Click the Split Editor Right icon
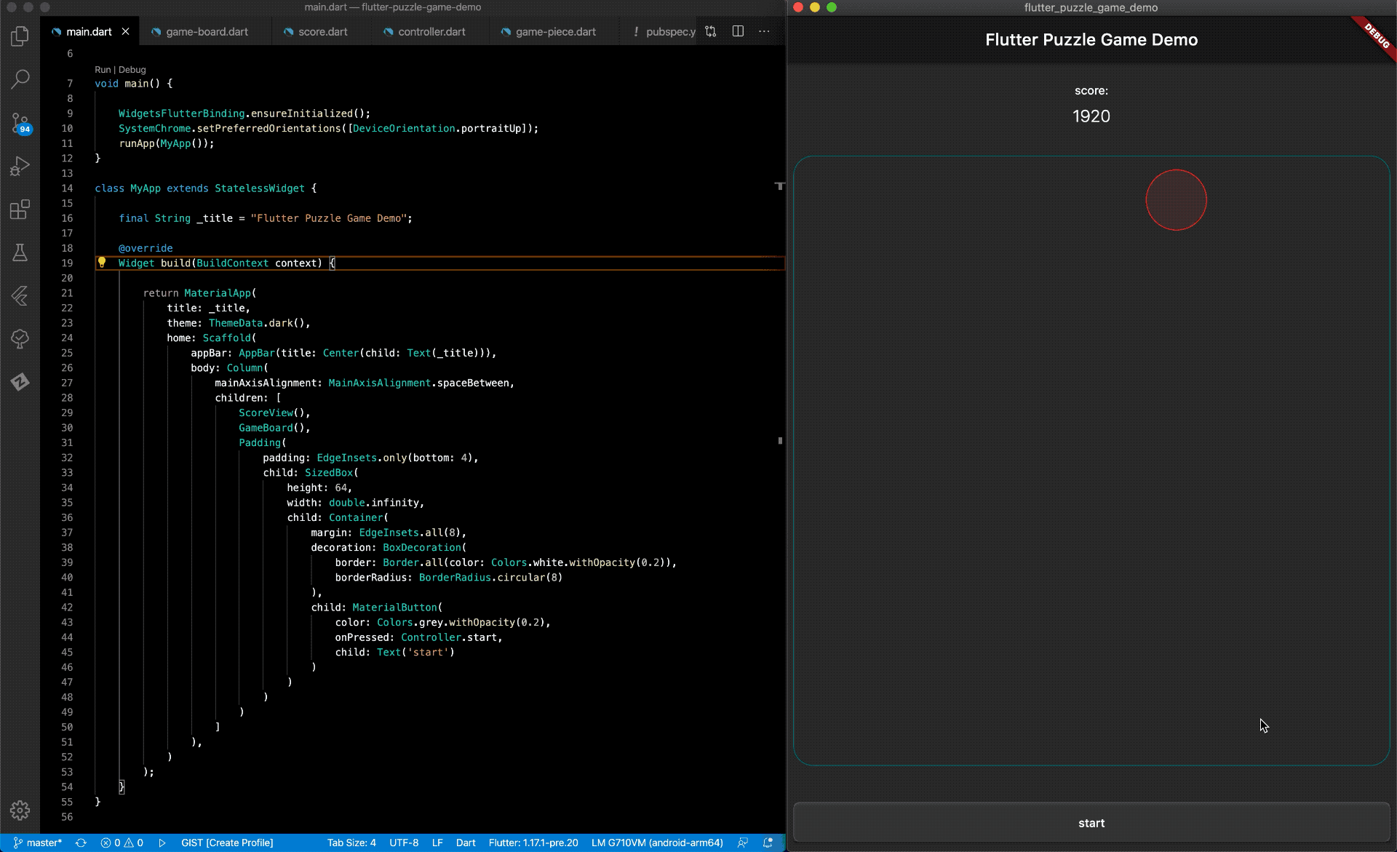This screenshot has height=852, width=1397. click(738, 31)
